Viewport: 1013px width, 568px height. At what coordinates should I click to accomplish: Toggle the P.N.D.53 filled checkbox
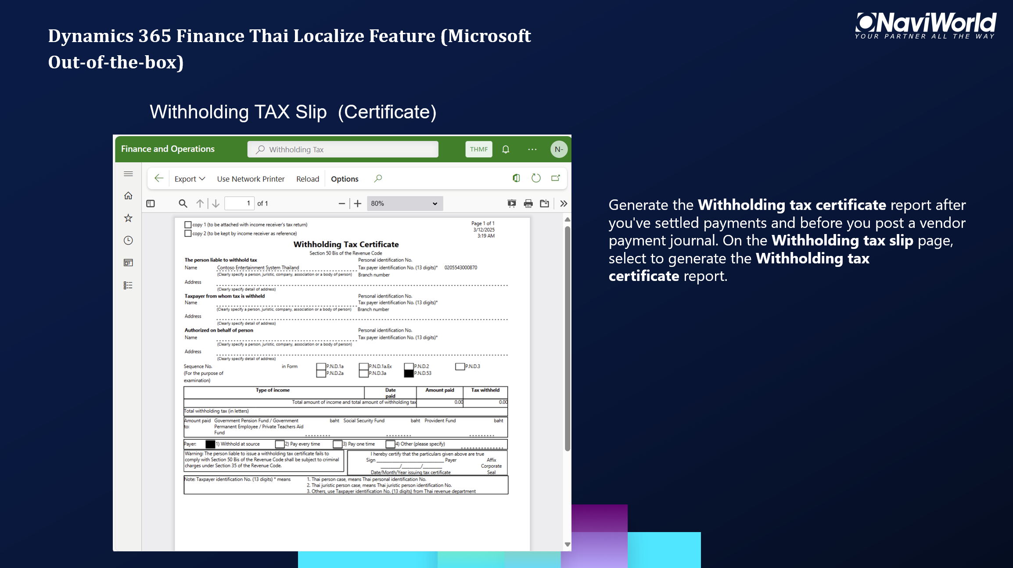409,373
